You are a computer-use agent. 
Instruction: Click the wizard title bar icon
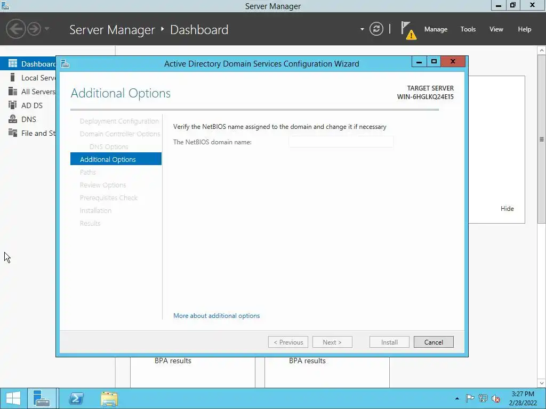click(65, 64)
